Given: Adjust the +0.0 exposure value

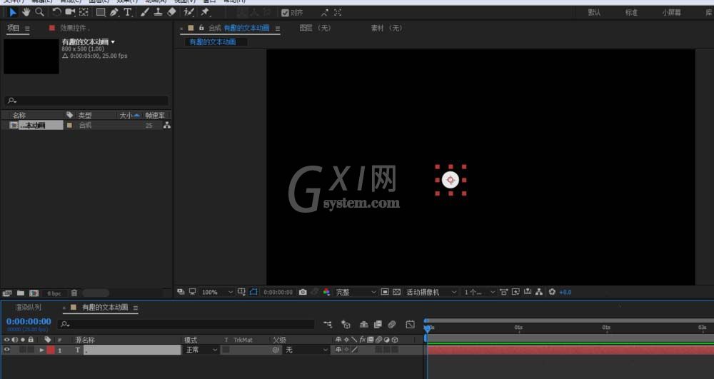Looking at the screenshot, I should [565, 292].
